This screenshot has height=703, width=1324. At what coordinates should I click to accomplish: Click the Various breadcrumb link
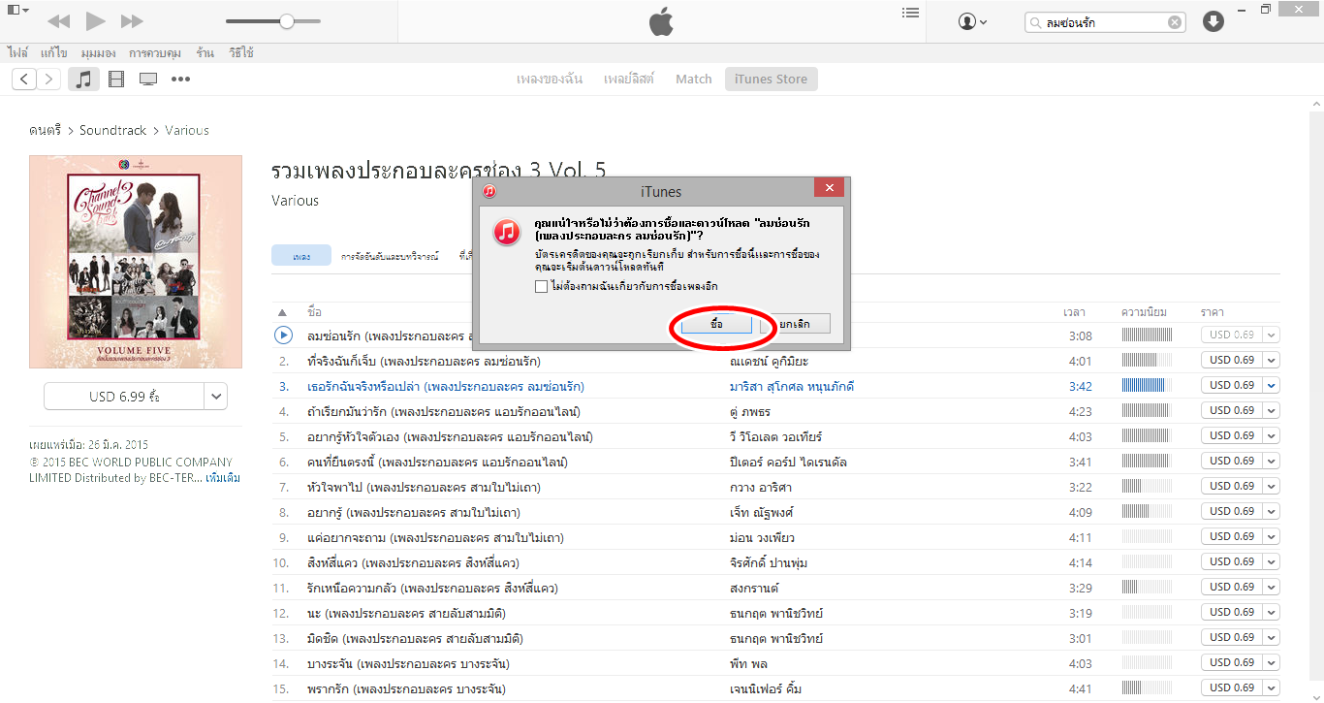pos(187,130)
